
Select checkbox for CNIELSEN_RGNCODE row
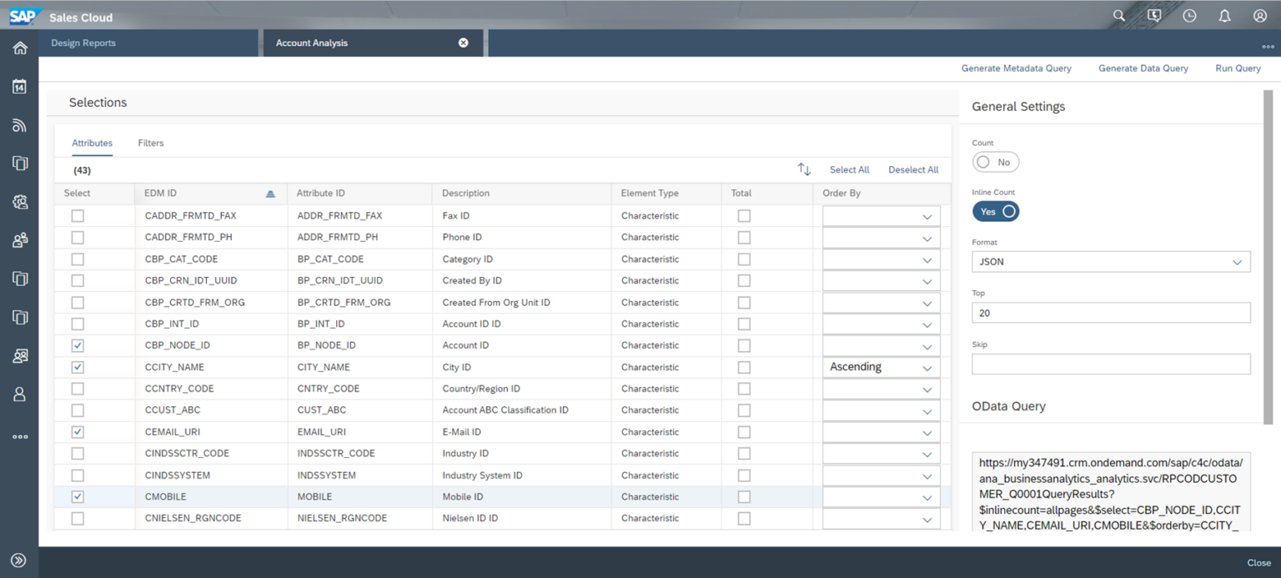click(78, 518)
